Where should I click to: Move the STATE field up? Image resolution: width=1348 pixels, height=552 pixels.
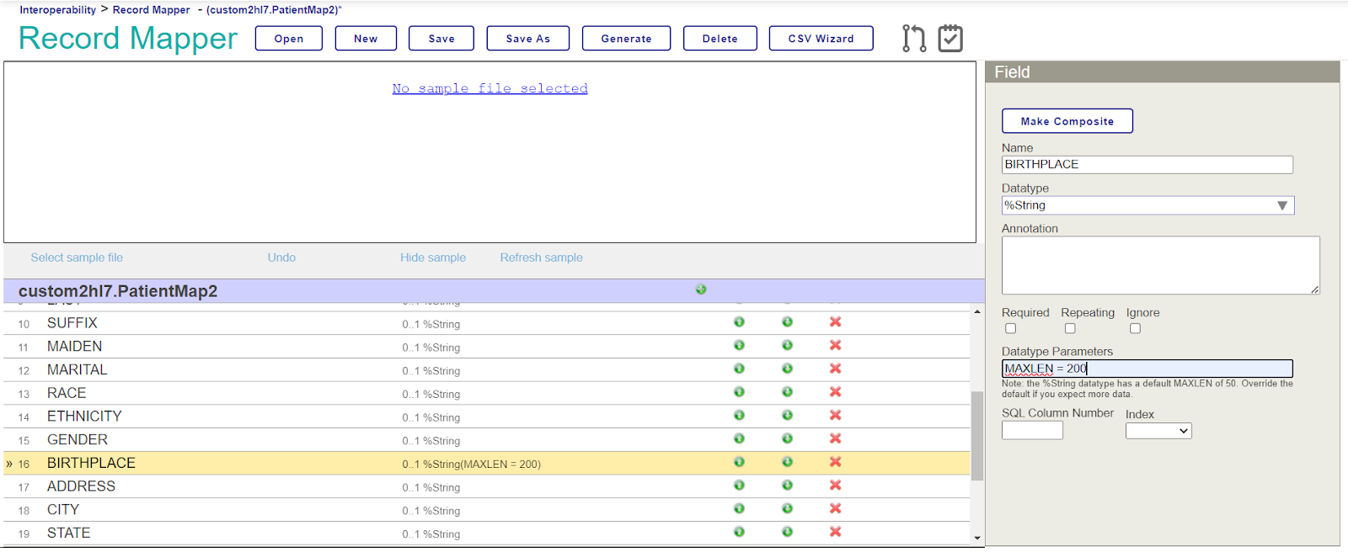739,532
